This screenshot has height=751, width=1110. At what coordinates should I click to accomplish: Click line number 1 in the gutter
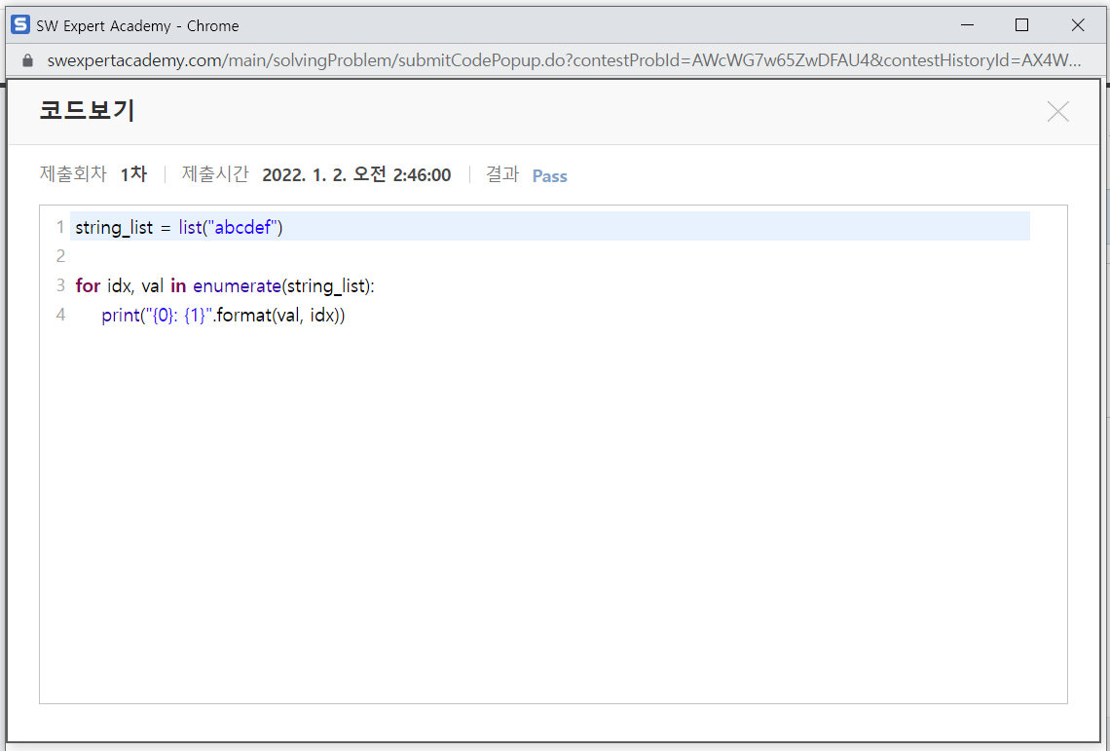(60, 227)
